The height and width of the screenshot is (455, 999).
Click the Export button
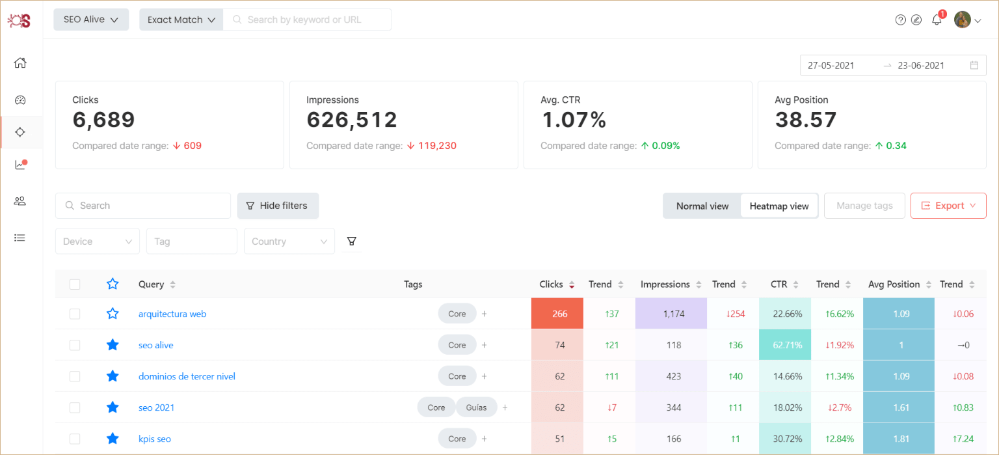click(x=948, y=206)
